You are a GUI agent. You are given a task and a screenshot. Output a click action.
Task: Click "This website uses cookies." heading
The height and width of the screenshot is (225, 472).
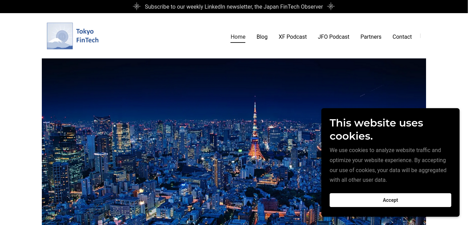point(376,129)
